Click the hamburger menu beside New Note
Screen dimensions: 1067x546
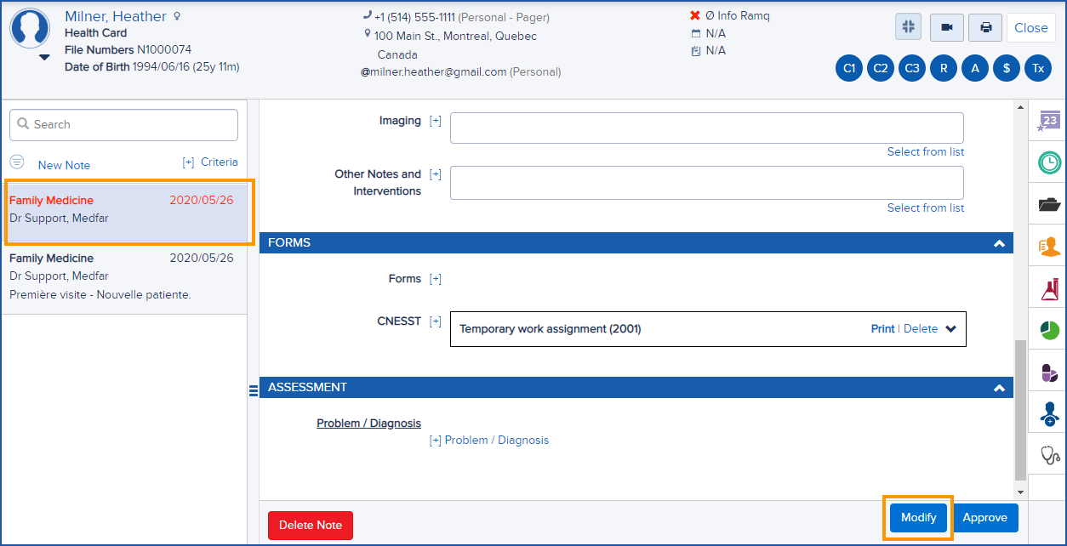tap(17, 162)
